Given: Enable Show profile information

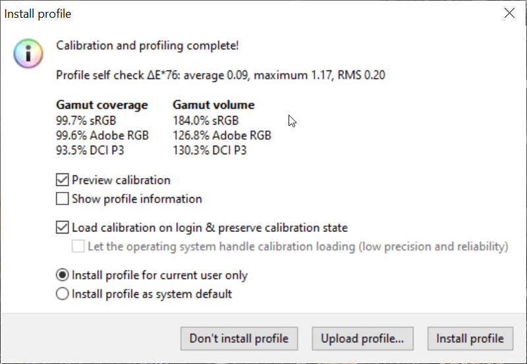Looking at the screenshot, I should point(63,198).
